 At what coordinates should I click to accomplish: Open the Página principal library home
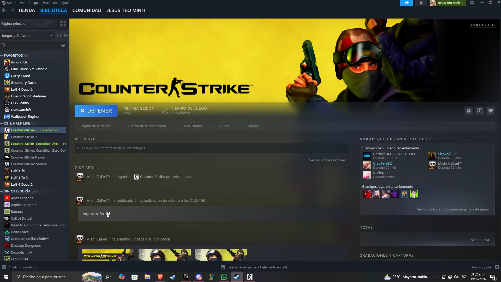point(29,23)
